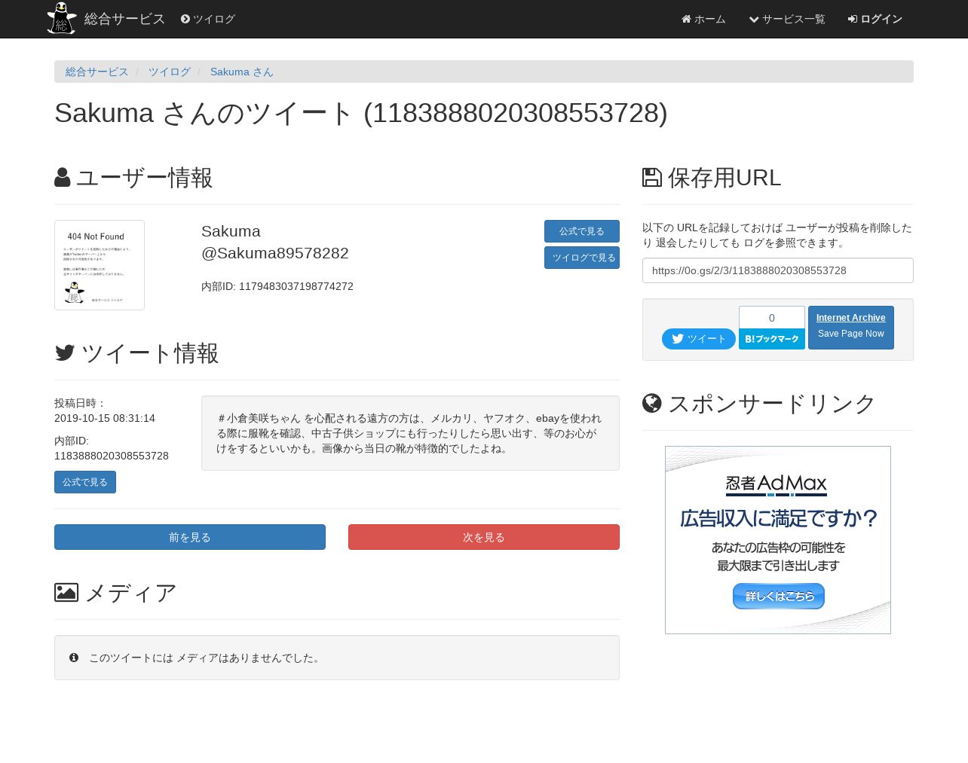The height and width of the screenshot is (763, 968).
Task: Go to ホーム in navbar
Action: pyautogui.click(x=703, y=19)
